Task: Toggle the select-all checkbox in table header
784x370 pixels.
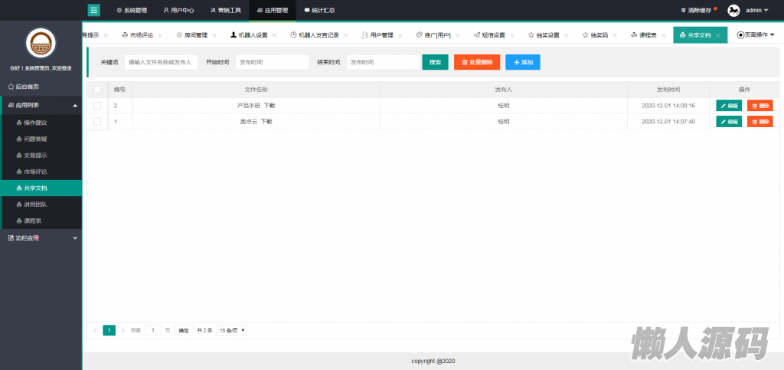Action: 97,90
